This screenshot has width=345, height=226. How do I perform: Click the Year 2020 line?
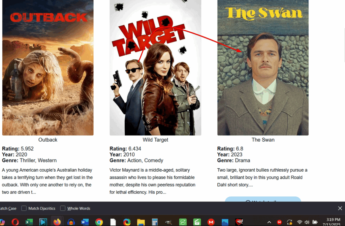click(14, 154)
